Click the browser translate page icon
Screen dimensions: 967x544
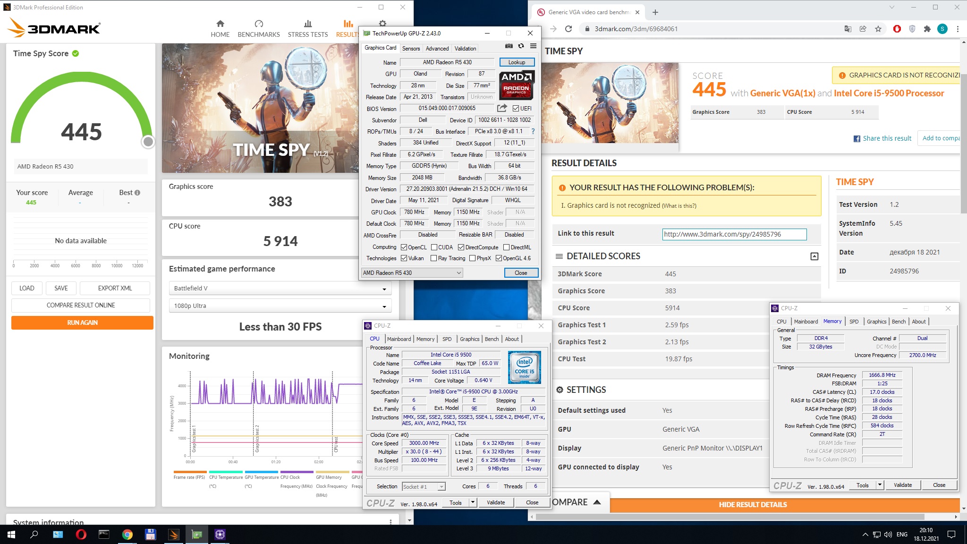point(848,29)
